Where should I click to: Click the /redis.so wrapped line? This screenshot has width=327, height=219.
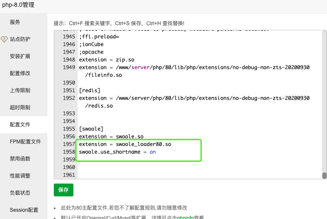[x=99, y=106]
